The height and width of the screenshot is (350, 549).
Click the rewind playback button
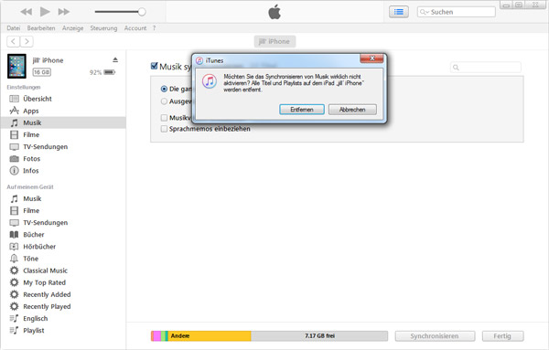point(27,12)
